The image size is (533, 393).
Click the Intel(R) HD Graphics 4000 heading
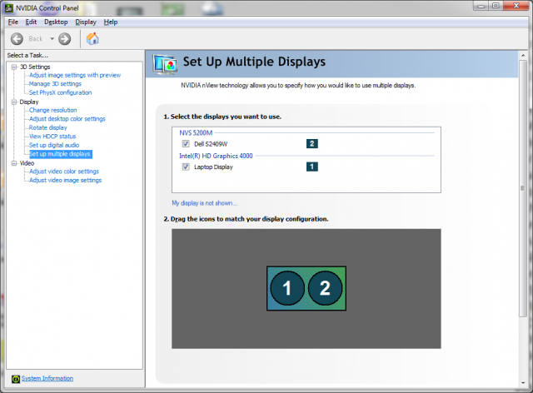[x=216, y=156]
